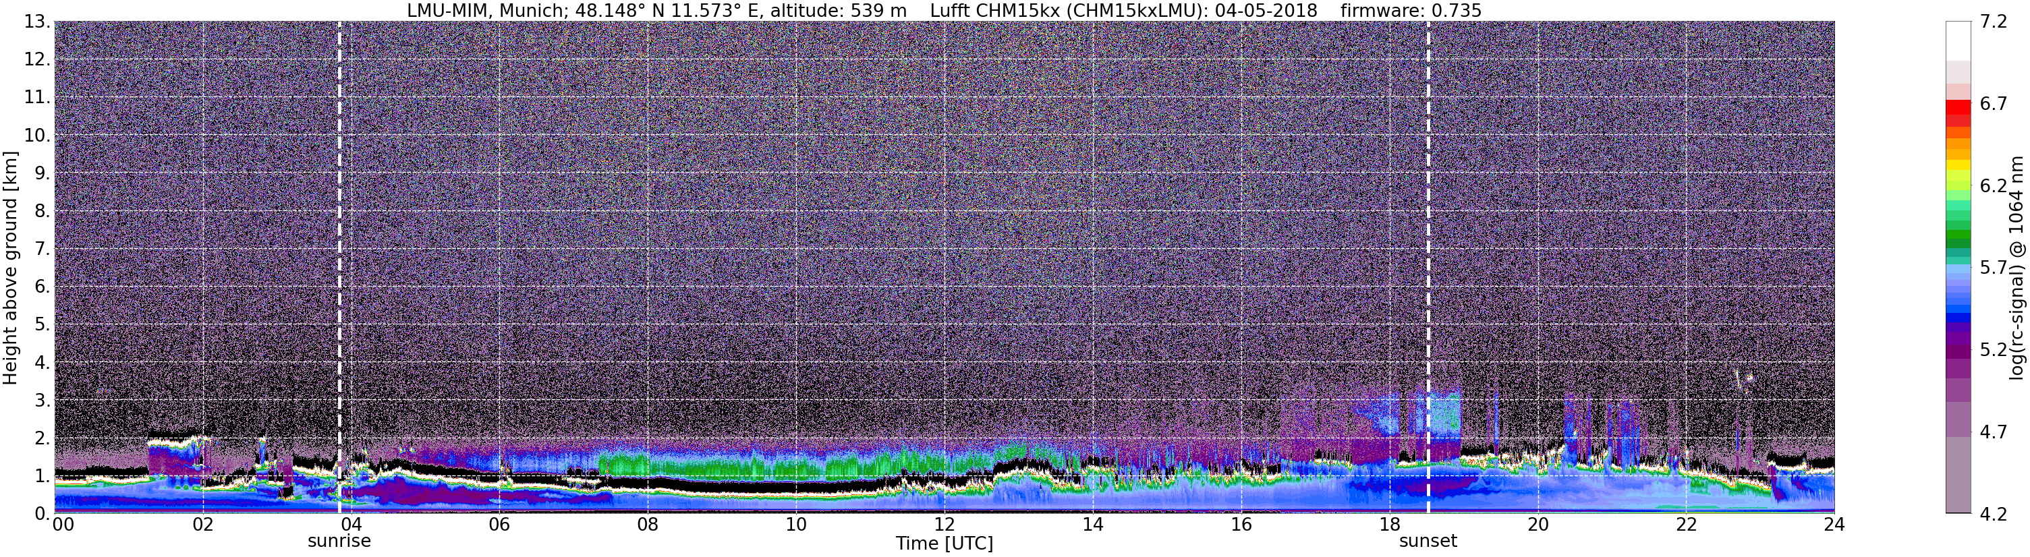Click the y-axis tick label '10.'

[x=37, y=135]
